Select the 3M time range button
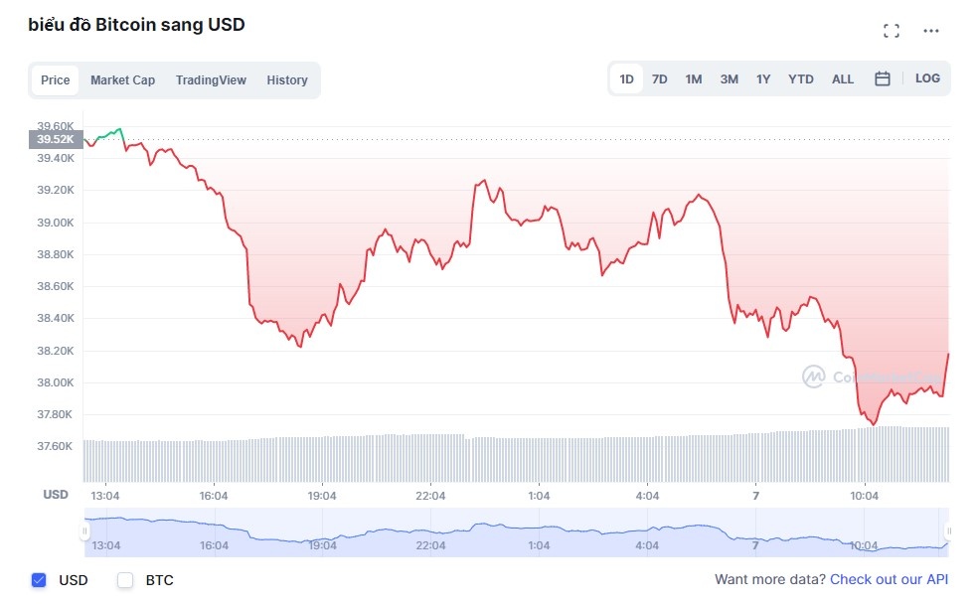This screenshot has height=606, width=976. (729, 77)
